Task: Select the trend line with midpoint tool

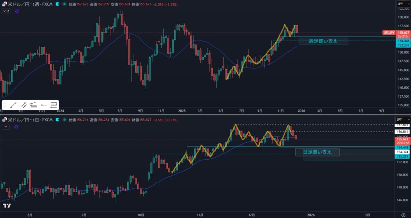Action: (24, 105)
